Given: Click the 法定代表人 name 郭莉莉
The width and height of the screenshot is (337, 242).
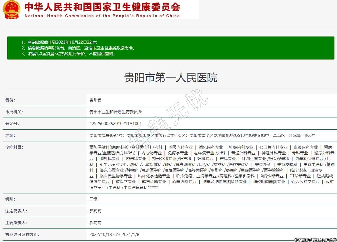Looking at the screenshot, I should 95,211.
